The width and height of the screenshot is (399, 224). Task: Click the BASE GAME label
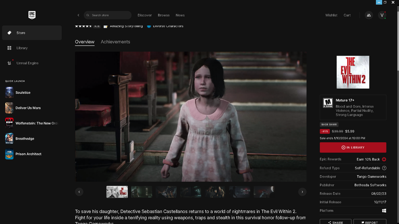329,124
